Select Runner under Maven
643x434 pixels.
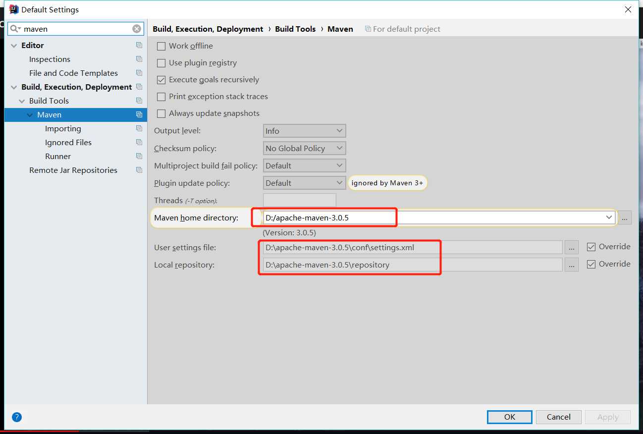pyautogui.click(x=58, y=156)
